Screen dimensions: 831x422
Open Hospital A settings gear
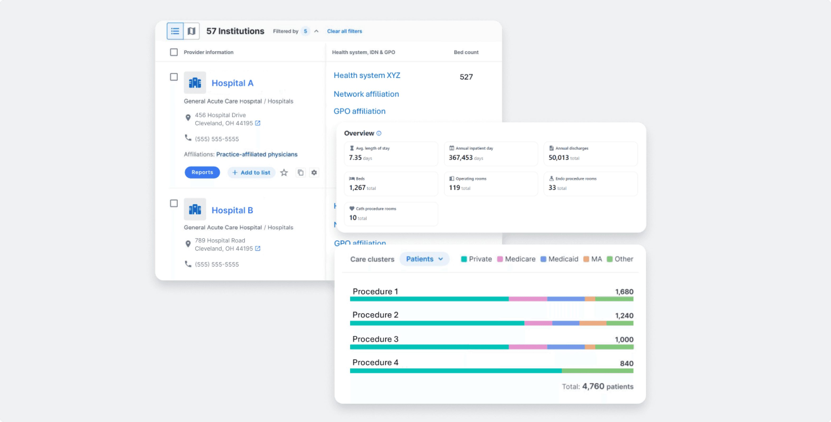314,172
